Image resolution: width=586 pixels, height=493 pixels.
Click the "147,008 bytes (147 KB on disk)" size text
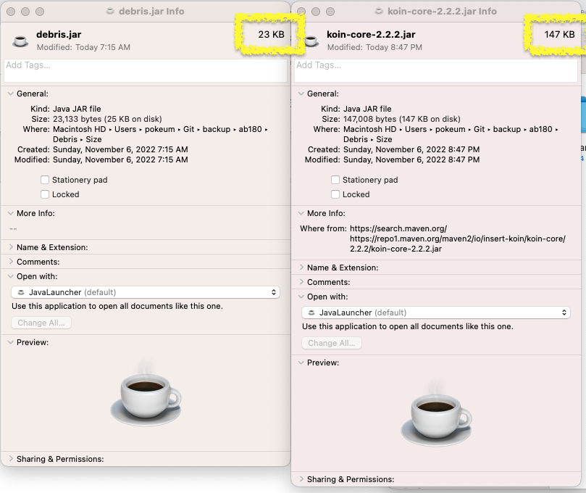coord(402,119)
